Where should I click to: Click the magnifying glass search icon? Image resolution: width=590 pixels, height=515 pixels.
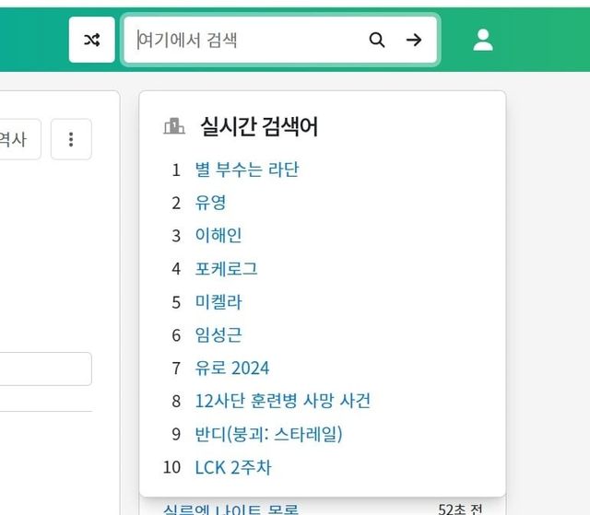[x=376, y=40]
